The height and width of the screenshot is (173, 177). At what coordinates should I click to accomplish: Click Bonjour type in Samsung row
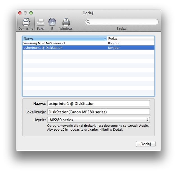click(x=114, y=43)
